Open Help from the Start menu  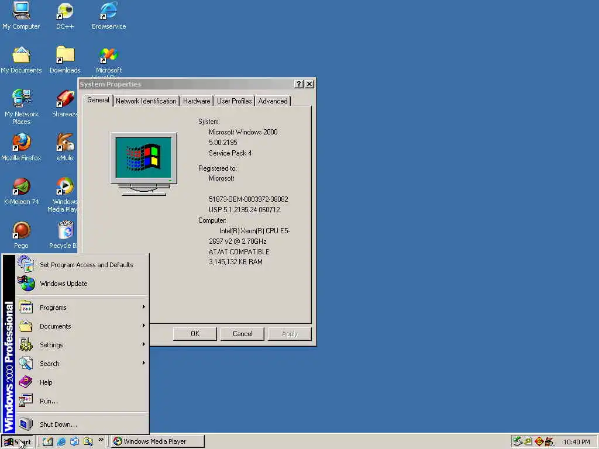click(x=82, y=382)
